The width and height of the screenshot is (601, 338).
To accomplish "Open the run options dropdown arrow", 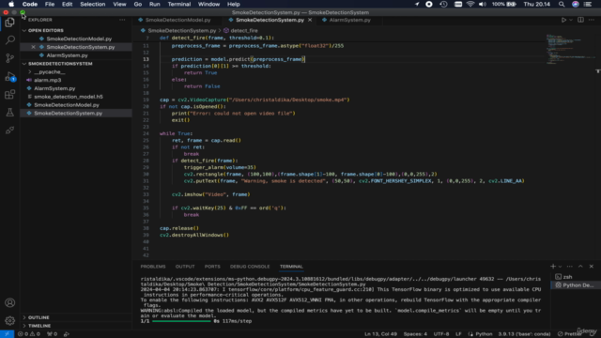I will 571,20.
